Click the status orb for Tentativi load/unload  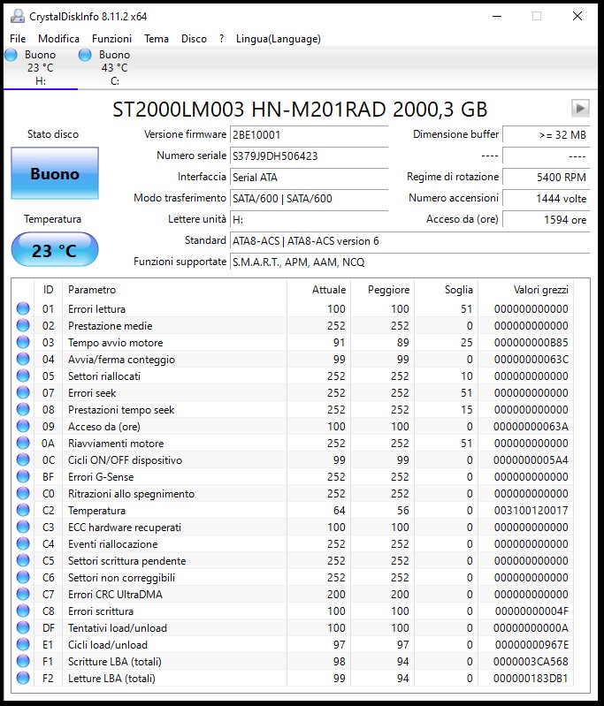pos(23,627)
